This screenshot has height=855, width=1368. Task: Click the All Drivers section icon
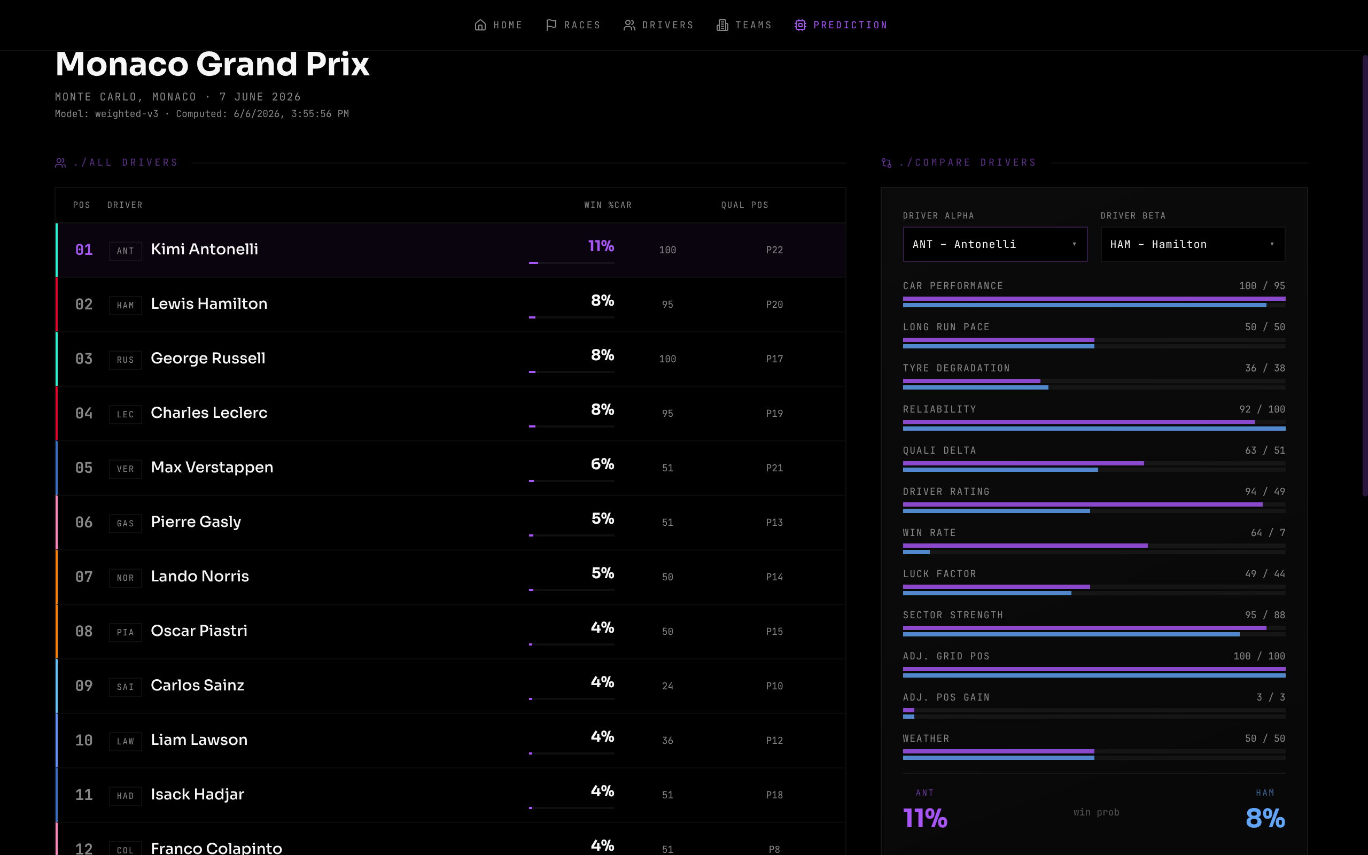60,163
